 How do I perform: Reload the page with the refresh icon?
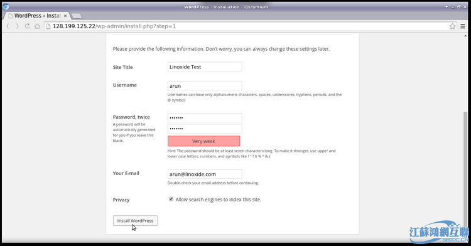tap(28, 26)
